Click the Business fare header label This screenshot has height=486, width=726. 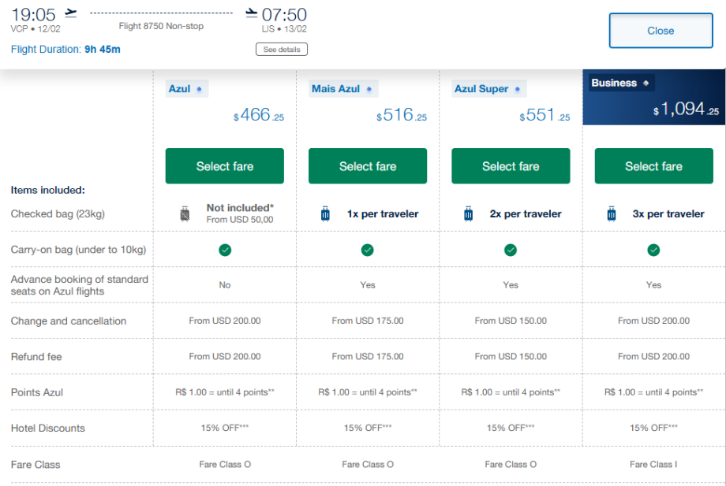coord(614,83)
